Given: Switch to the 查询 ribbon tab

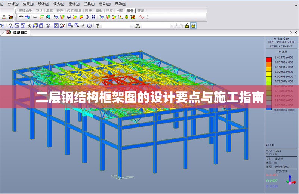Looking at the screenshot, I should click(x=141, y=10).
